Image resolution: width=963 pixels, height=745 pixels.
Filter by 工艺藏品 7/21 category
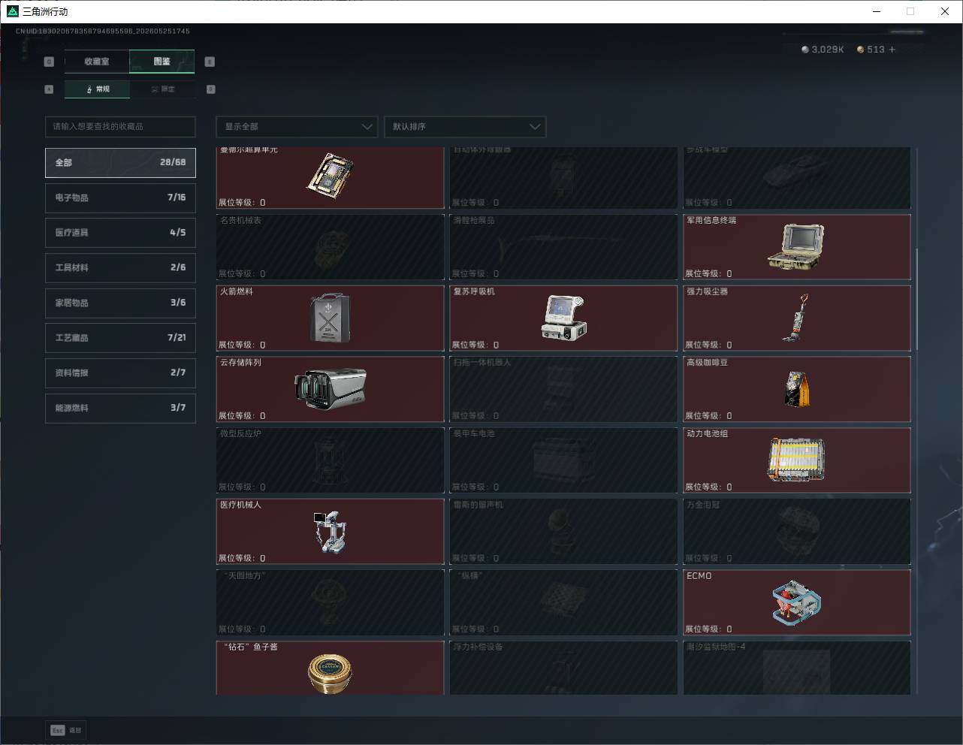[x=120, y=338]
